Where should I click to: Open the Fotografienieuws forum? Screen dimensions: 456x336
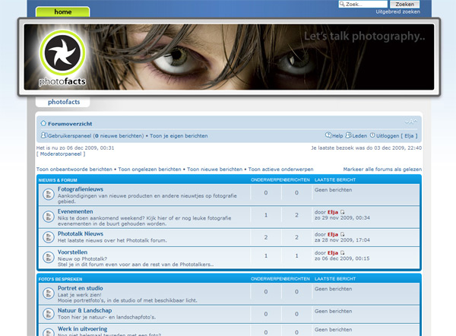pos(81,189)
